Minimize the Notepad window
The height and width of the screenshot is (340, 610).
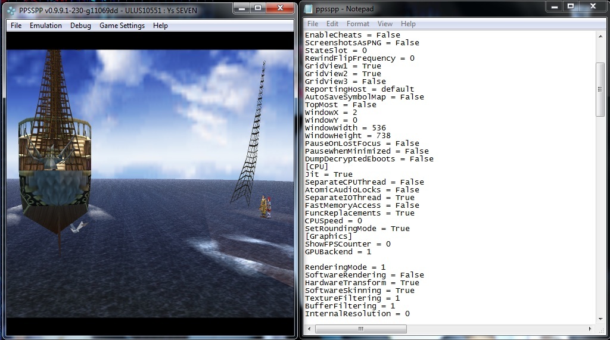pos(555,7)
